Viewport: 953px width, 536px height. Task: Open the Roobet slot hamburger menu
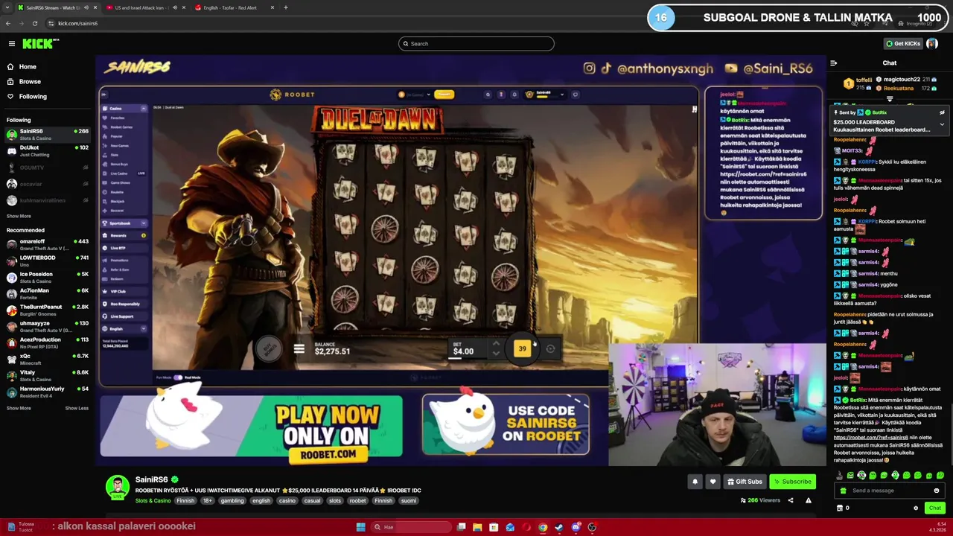point(299,348)
